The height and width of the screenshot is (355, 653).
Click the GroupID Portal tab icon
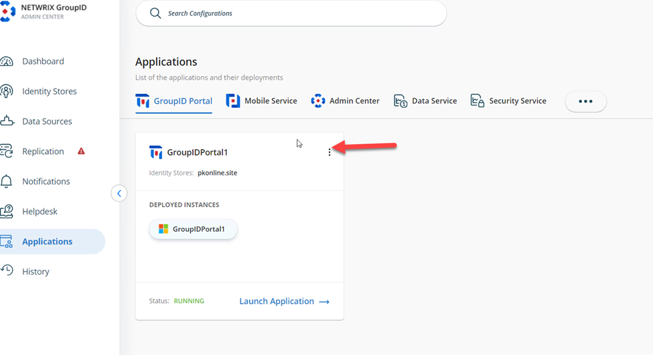tap(143, 101)
